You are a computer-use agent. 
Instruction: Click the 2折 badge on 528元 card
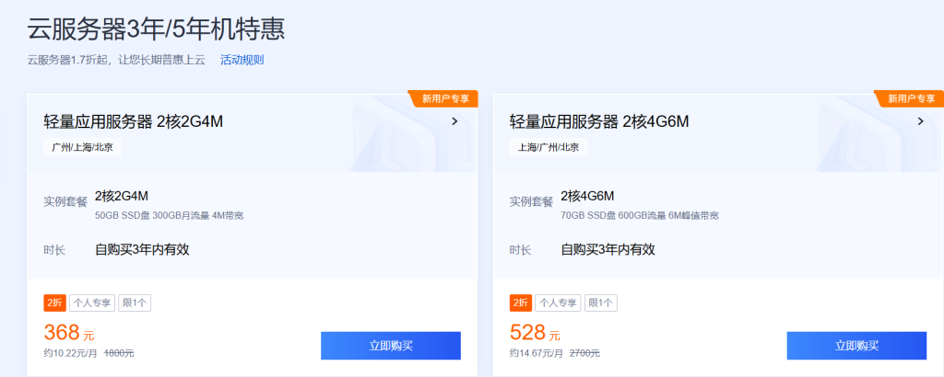(x=521, y=303)
